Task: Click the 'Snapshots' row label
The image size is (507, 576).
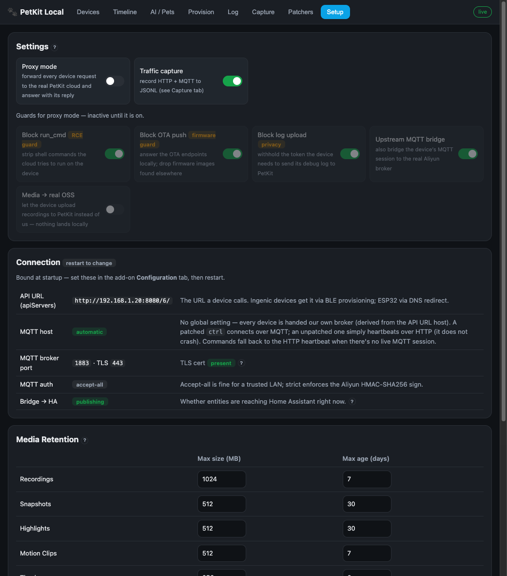Action: (x=36, y=504)
